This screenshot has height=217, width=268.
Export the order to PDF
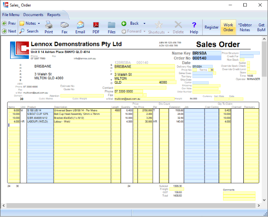pyautogui.click(x=96, y=27)
